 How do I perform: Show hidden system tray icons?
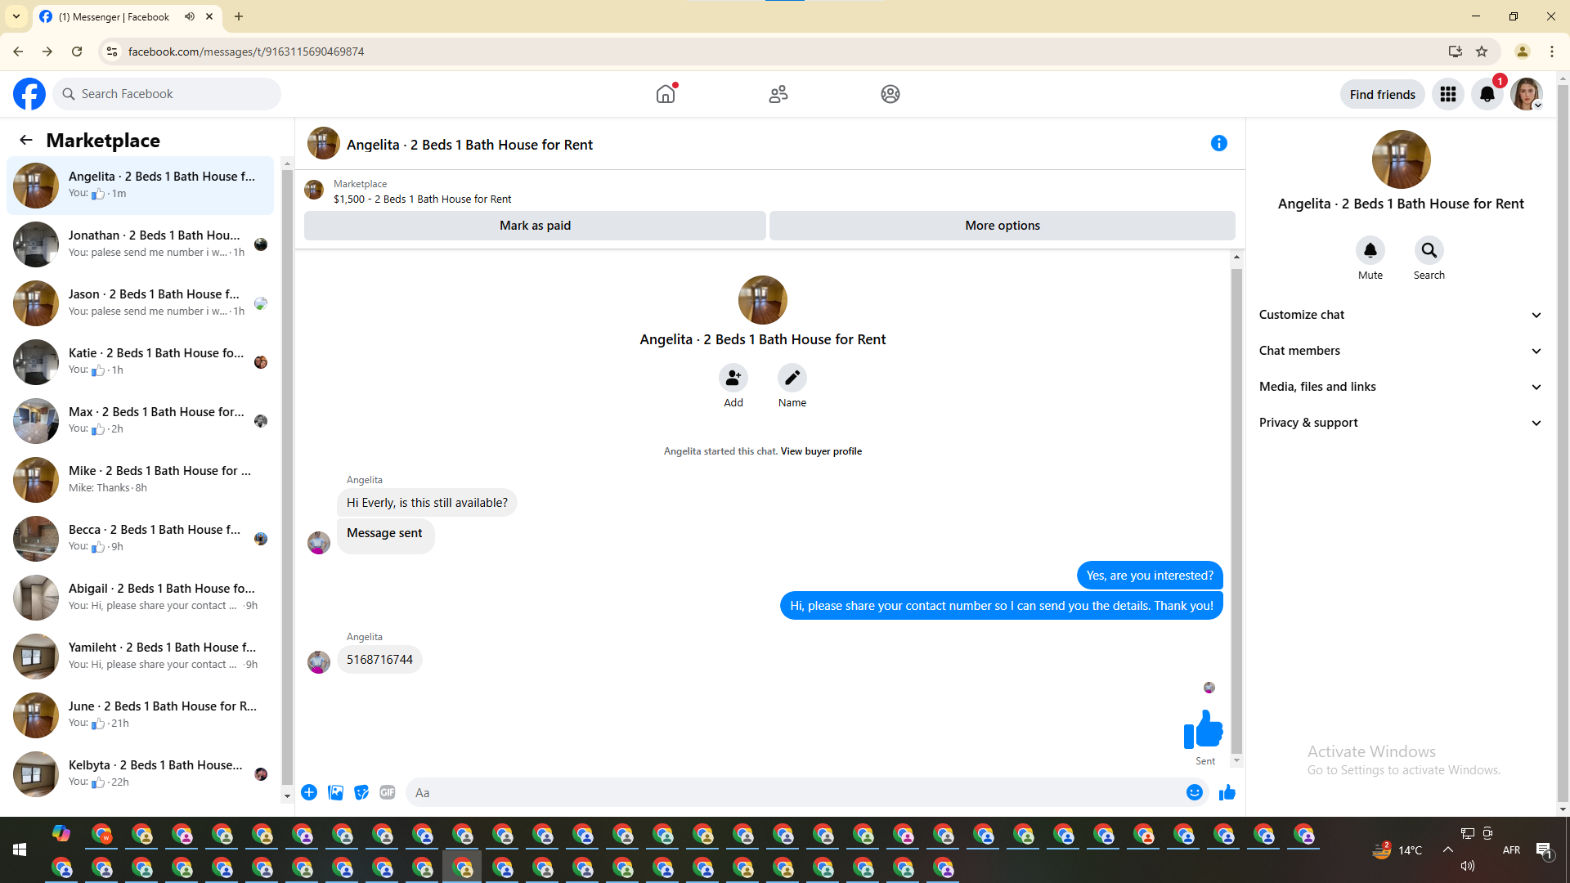point(1448,849)
